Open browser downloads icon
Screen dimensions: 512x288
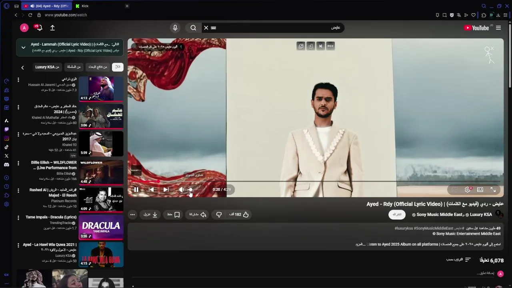[x=498, y=15]
